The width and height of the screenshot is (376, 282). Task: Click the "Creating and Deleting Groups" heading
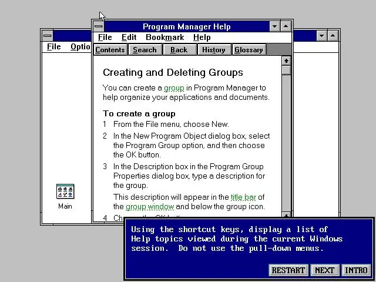tap(173, 72)
